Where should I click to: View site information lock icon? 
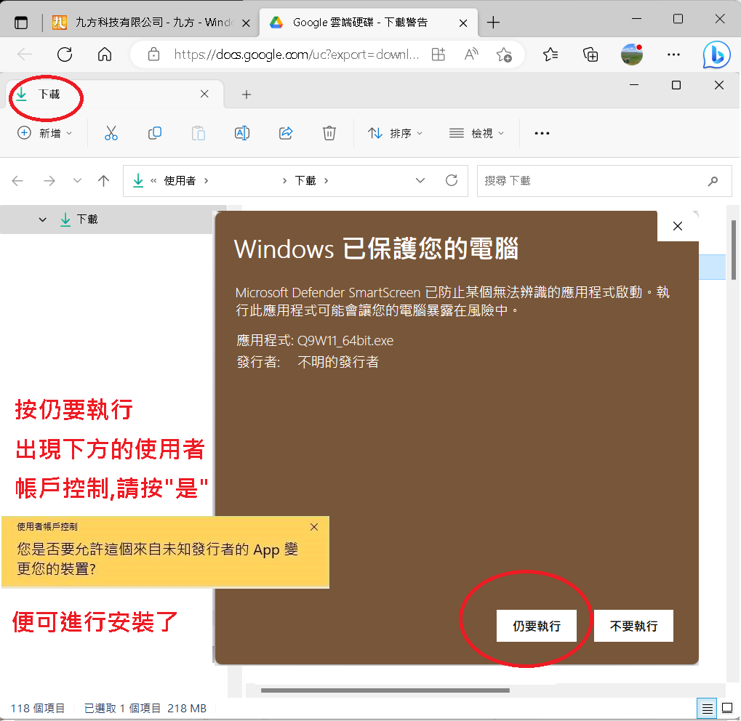(153, 55)
